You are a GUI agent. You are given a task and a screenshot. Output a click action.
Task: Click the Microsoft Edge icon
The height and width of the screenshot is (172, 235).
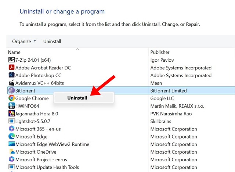pos(11,136)
